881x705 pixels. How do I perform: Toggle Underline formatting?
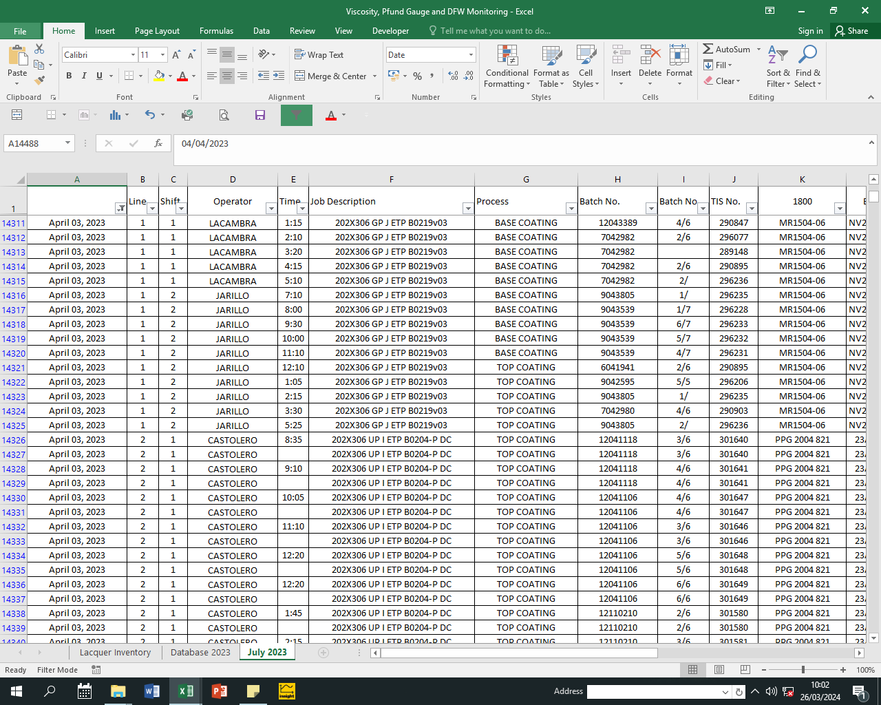point(99,76)
